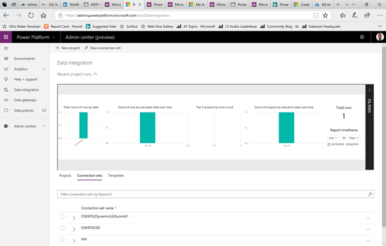This screenshot has width=386, height=246.
Task: Switch to the eXtre browser tab
Action: pos(29,4)
